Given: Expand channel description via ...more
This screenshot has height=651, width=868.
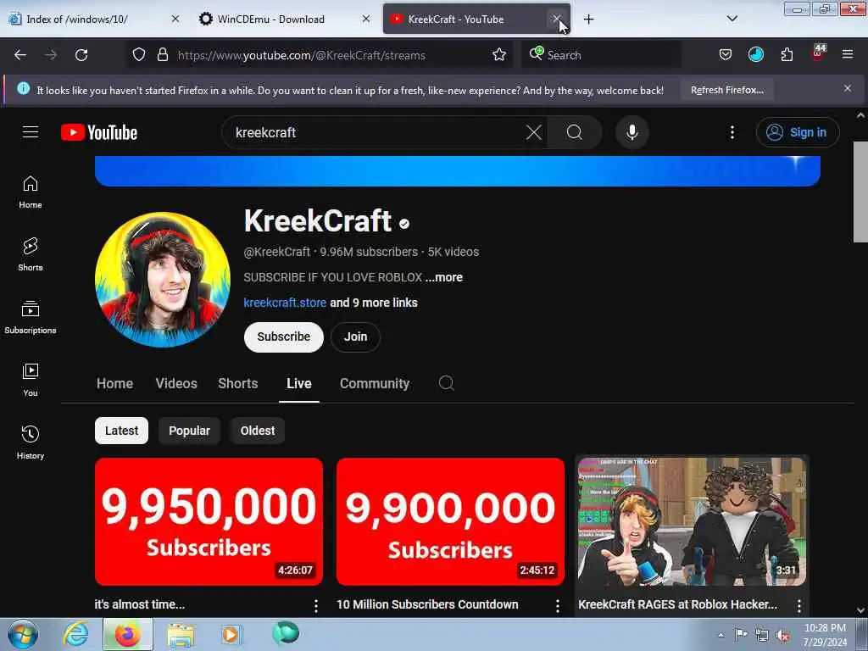Looking at the screenshot, I should click(x=444, y=277).
